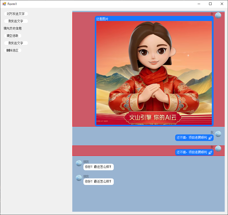Open the cartoon girl image in chat
Screen dimensions: 228x215
point(154,73)
